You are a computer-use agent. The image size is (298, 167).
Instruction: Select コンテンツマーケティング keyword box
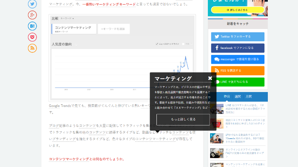click(x=74, y=29)
